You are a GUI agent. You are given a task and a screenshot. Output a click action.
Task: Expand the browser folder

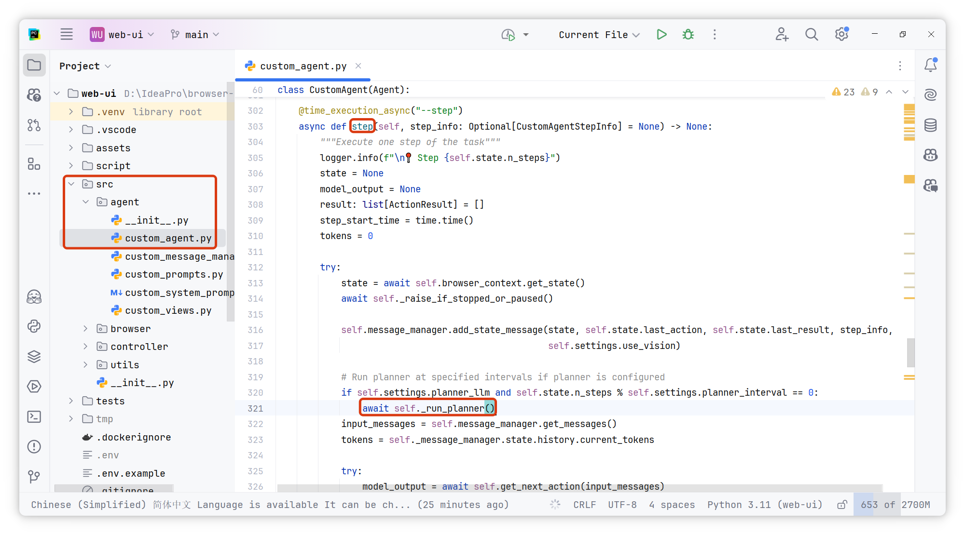click(x=85, y=329)
